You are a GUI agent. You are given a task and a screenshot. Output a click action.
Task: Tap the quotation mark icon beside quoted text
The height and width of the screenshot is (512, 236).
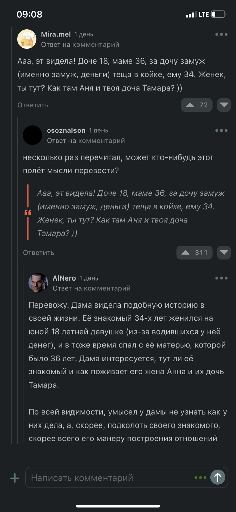click(x=28, y=212)
